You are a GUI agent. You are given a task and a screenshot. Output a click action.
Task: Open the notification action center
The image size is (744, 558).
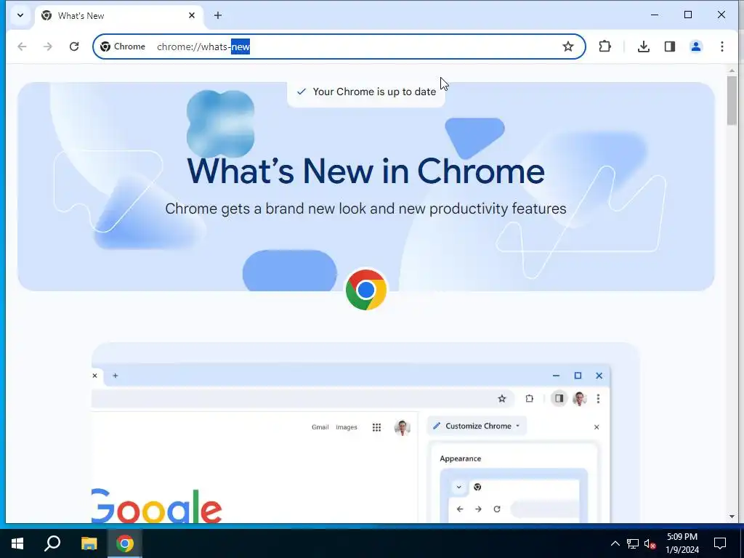720,543
